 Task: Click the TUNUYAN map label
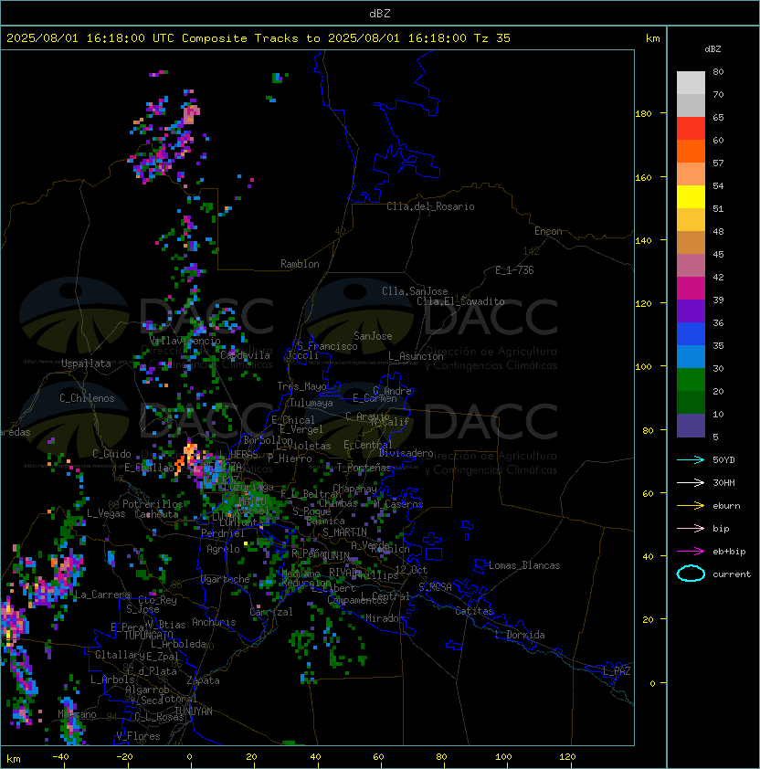pyautogui.click(x=194, y=711)
